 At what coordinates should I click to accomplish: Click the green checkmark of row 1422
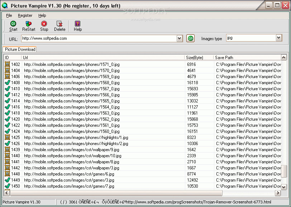click(x=7, y=125)
